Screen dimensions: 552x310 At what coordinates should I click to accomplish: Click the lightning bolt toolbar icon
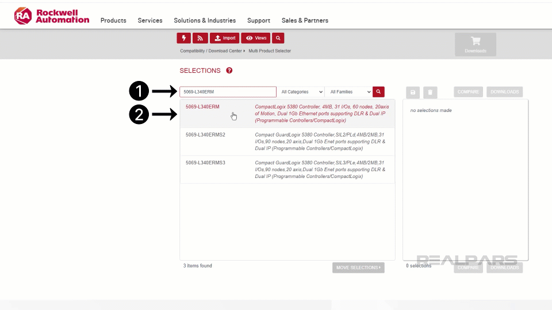point(184,38)
